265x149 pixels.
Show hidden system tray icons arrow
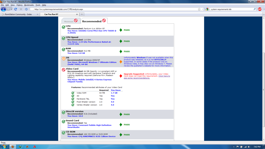point(234,147)
